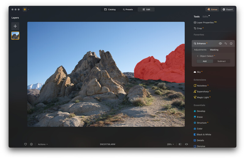
Task: Go back from Object Select chevron
Action: click(198, 56)
